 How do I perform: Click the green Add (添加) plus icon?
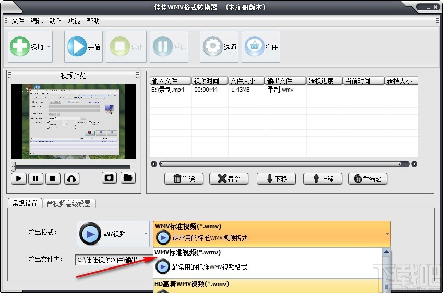click(x=20, y=46)
